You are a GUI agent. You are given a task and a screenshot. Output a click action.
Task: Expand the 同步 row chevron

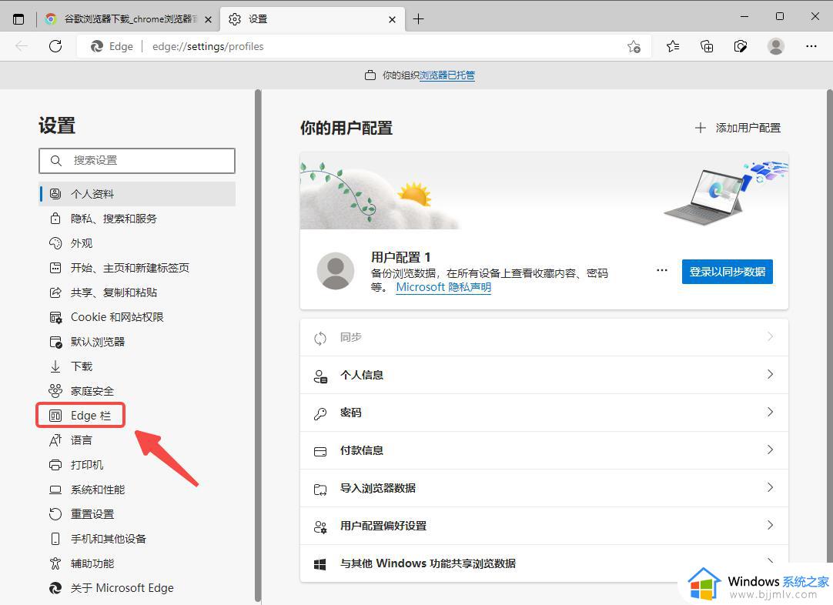click(771, 337)
